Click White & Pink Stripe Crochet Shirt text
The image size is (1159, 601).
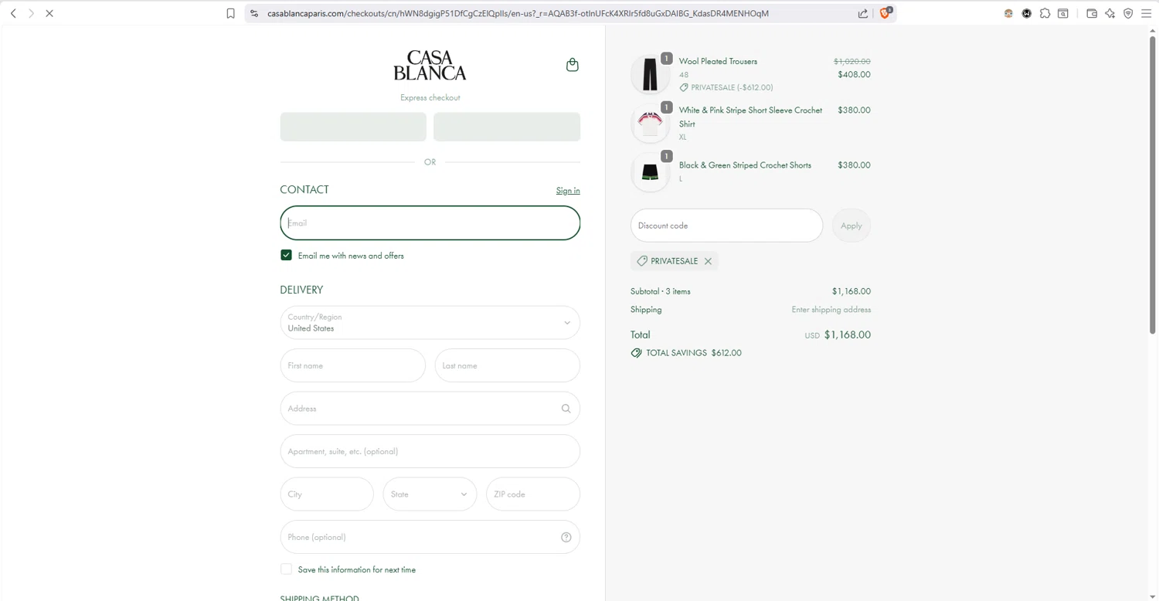pos(750,117)
